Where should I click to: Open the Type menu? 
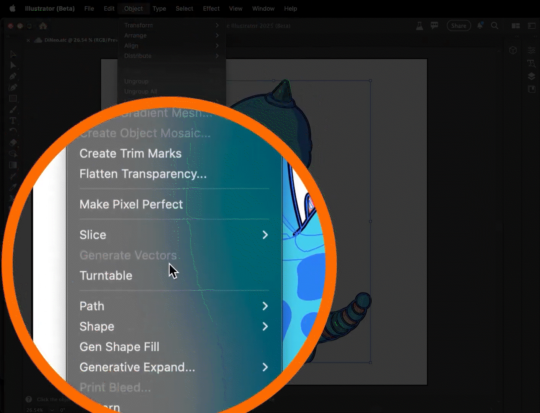[159, 8]
